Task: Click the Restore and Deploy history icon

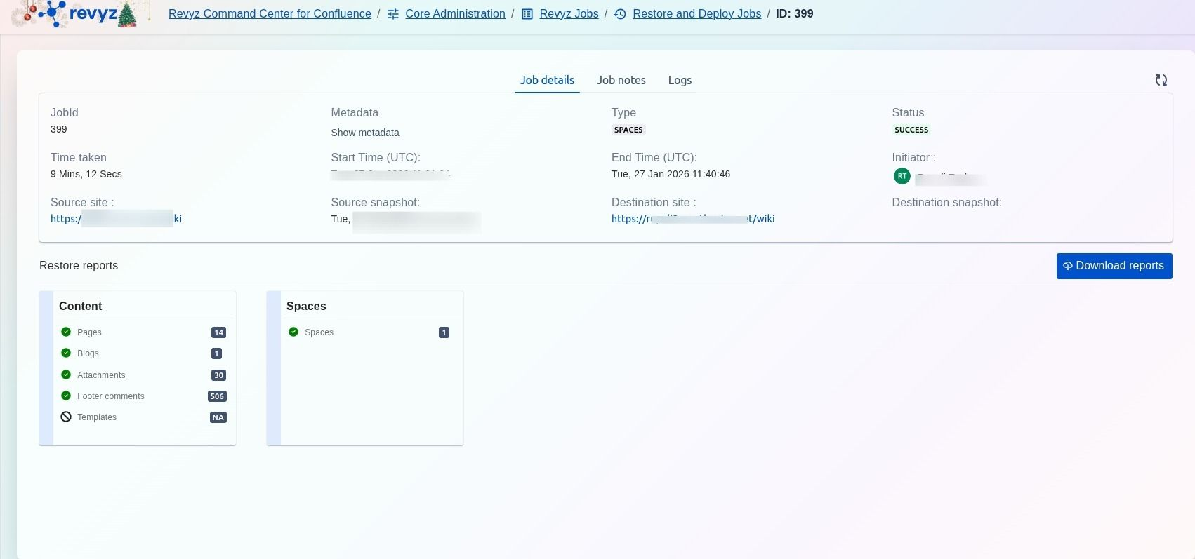Action: pos(620,14)
